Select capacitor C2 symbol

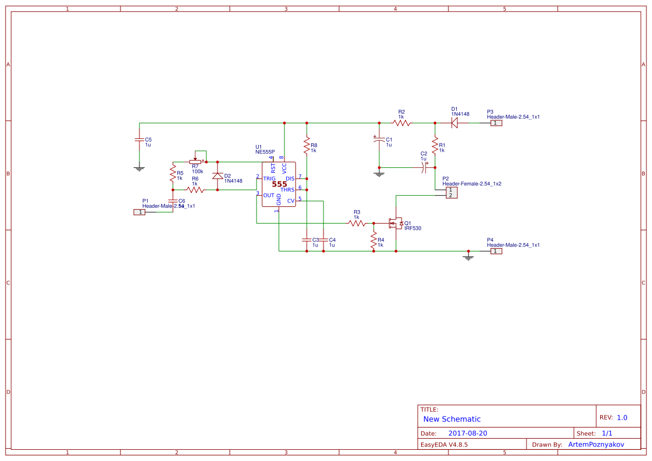click(424, 168)
